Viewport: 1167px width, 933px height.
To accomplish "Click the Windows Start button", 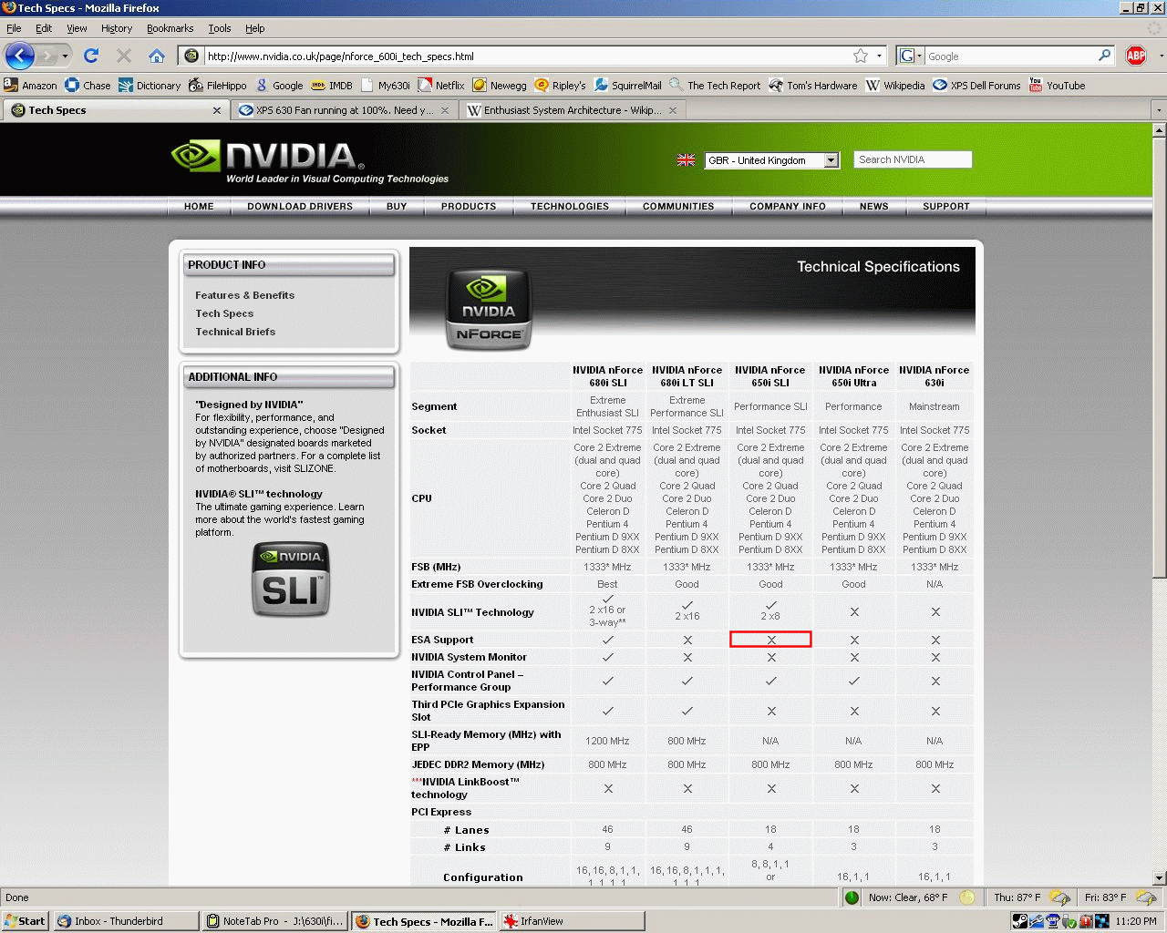I will 26,921.
